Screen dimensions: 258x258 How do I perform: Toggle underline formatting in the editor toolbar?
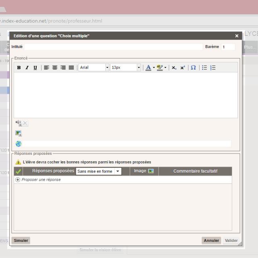coord(35,68)
